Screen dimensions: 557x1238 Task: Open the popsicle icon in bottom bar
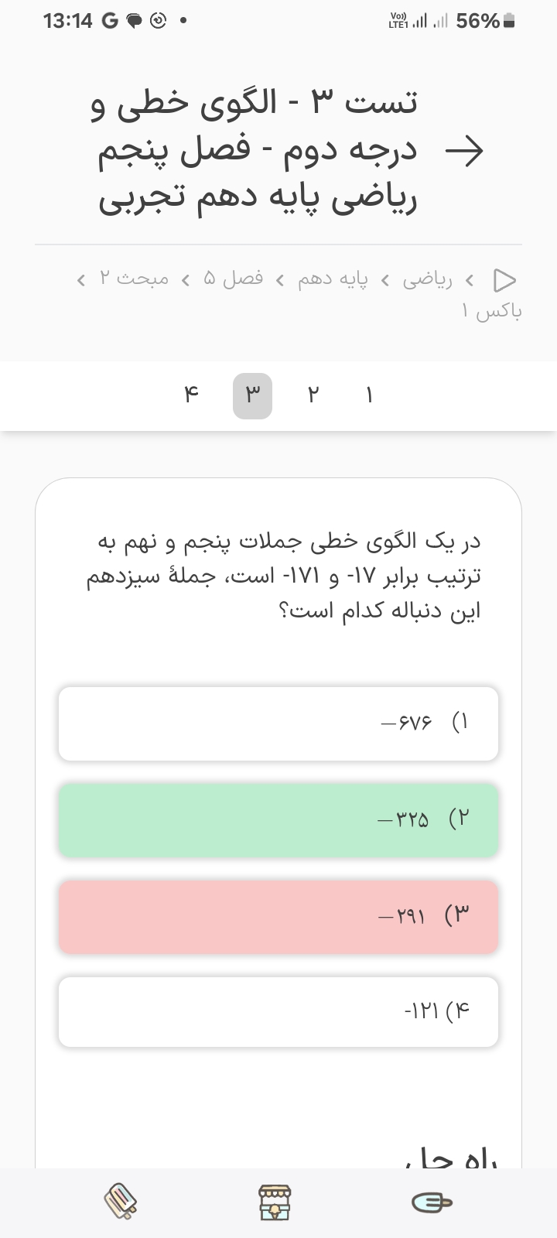coord(121,1202)
